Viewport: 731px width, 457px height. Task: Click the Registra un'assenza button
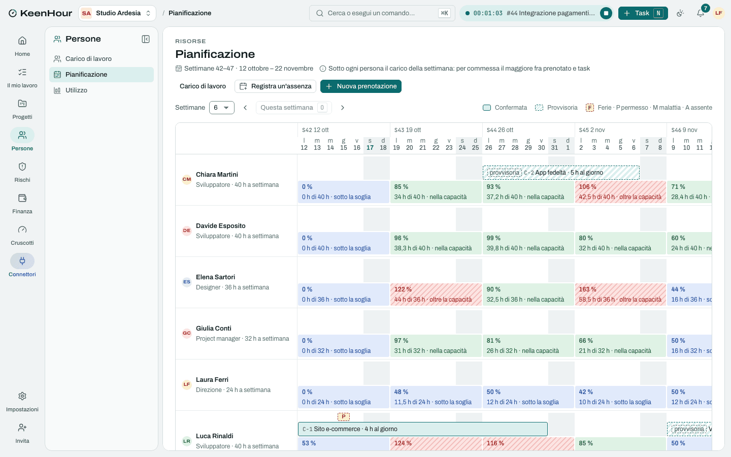(275, 86)
